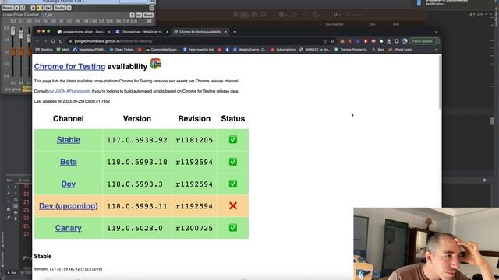Open the our JSON API endpoints link
The image size is (499, 280).
(x=69, y=91)
